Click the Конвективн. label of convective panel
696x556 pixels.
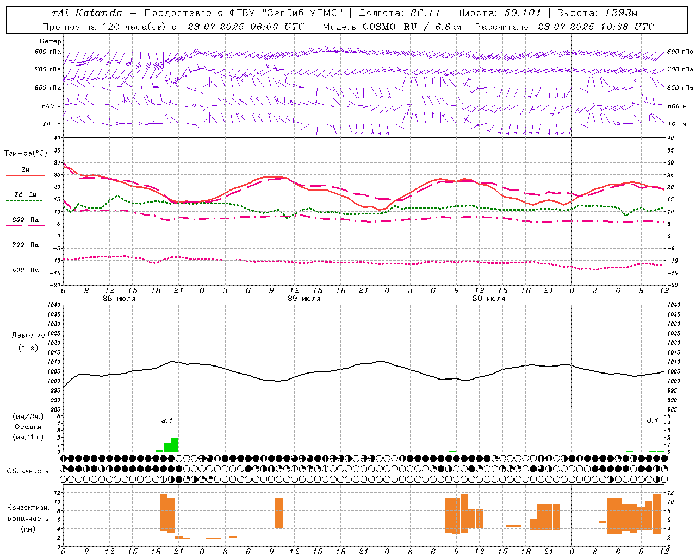point(28,508)
